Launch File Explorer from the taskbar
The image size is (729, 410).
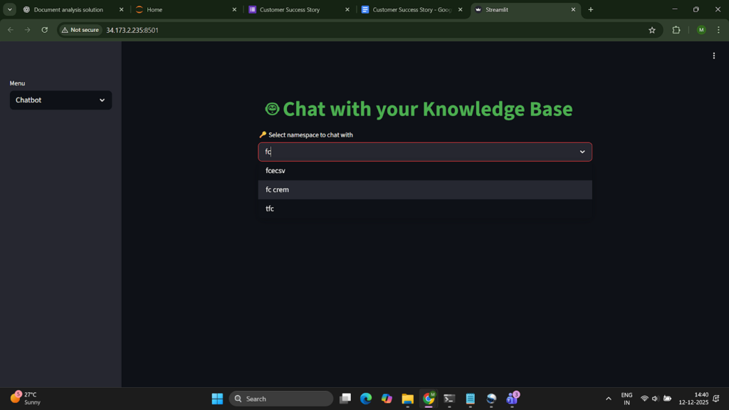coord(407,399)
